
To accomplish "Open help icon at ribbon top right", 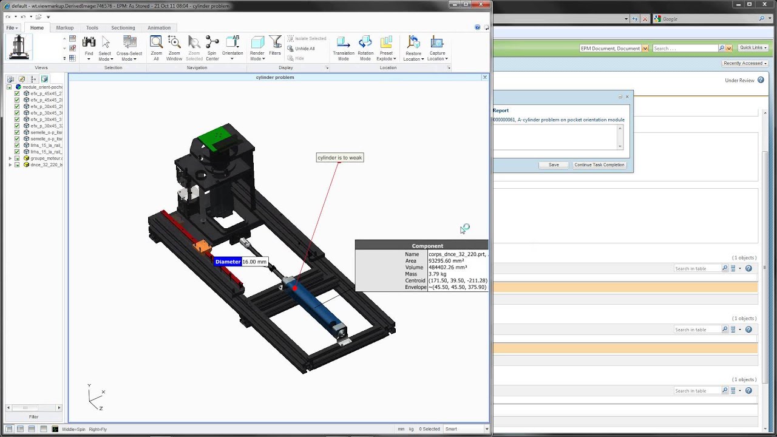I will click(x=477, y=27).
